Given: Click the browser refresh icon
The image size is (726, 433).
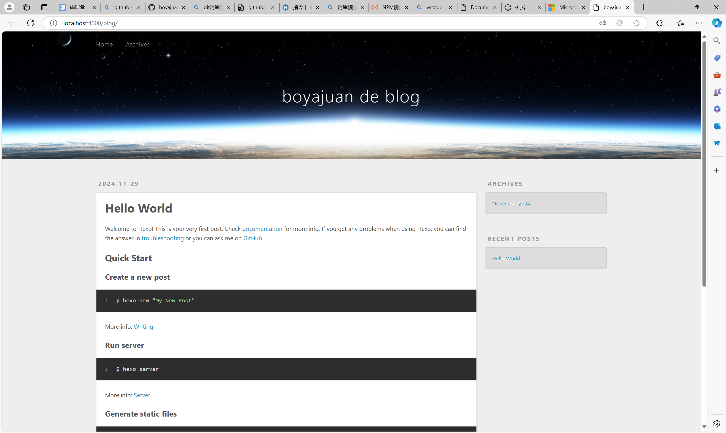Looking at the screenshot, I should click(31, 23).
